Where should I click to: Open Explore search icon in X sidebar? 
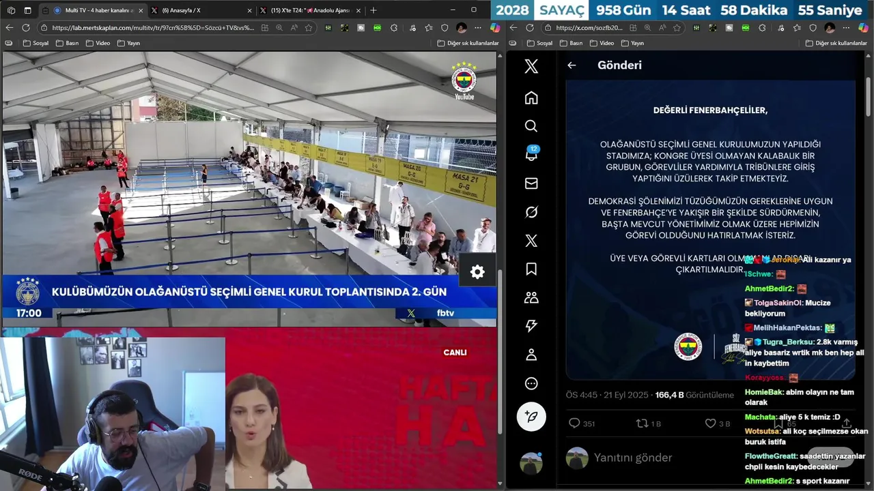click(x=531, y=126)
